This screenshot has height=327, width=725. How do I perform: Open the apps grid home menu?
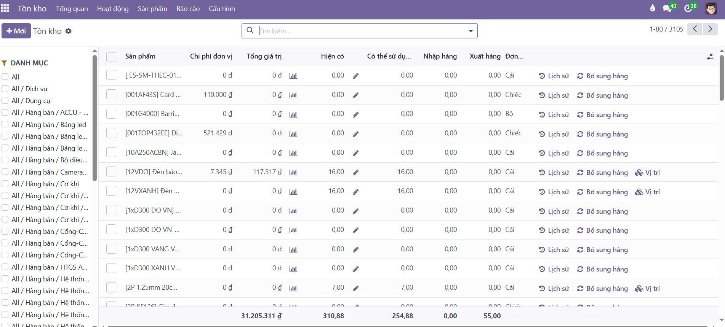[5, 8]
